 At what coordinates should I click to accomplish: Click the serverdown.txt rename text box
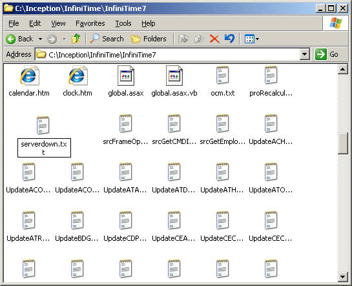click(x=44, y=148)
